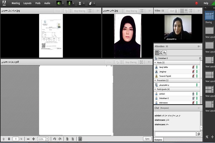Rotate pdf clockwise
This screenshot has height=143, width=215.
coord(60,139)
